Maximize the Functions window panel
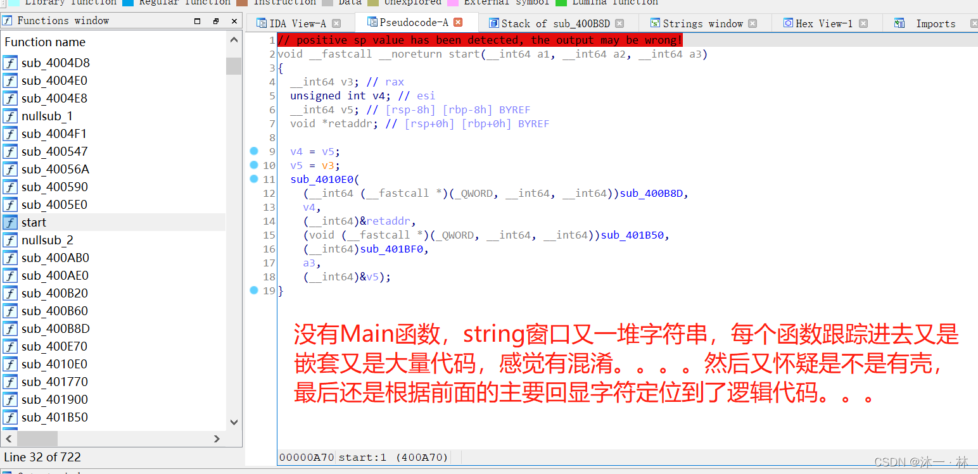Image resolution: width=978 pixels, height=474 pixels. tap(198, 21)
